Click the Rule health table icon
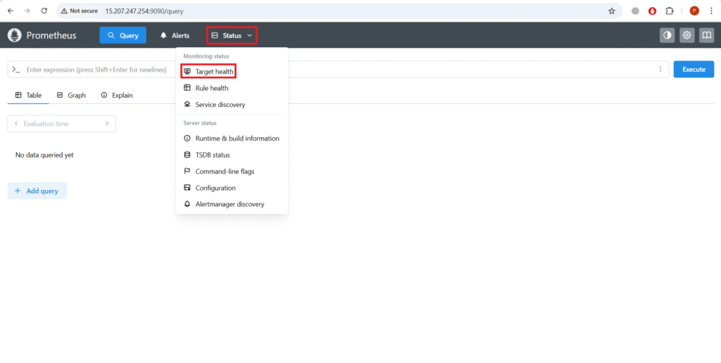This screenshot has height=363, width=721. click(x=187, y=88)
